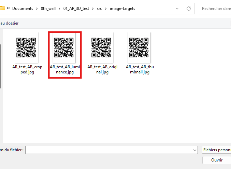Show hidden parent locations via double chevron
The image size is (231, 169).
pos(8,8)
